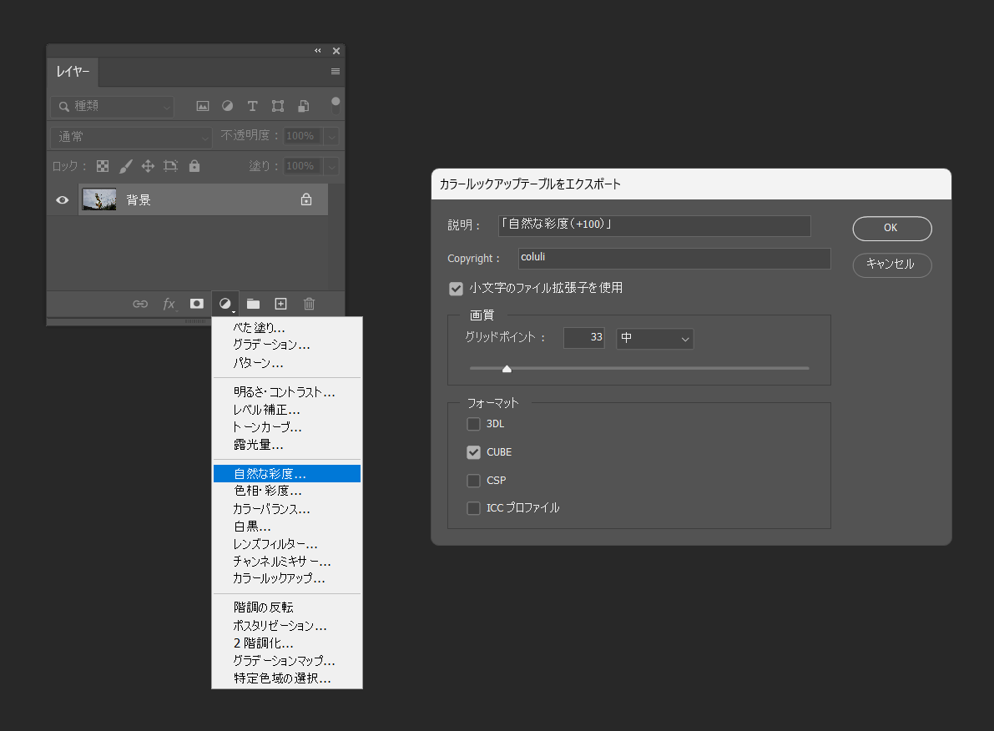This screenshot has width=994, height=731.
Task: Open the Create new fill/adjustment layer icon
Action: click(x=225, y=303)
